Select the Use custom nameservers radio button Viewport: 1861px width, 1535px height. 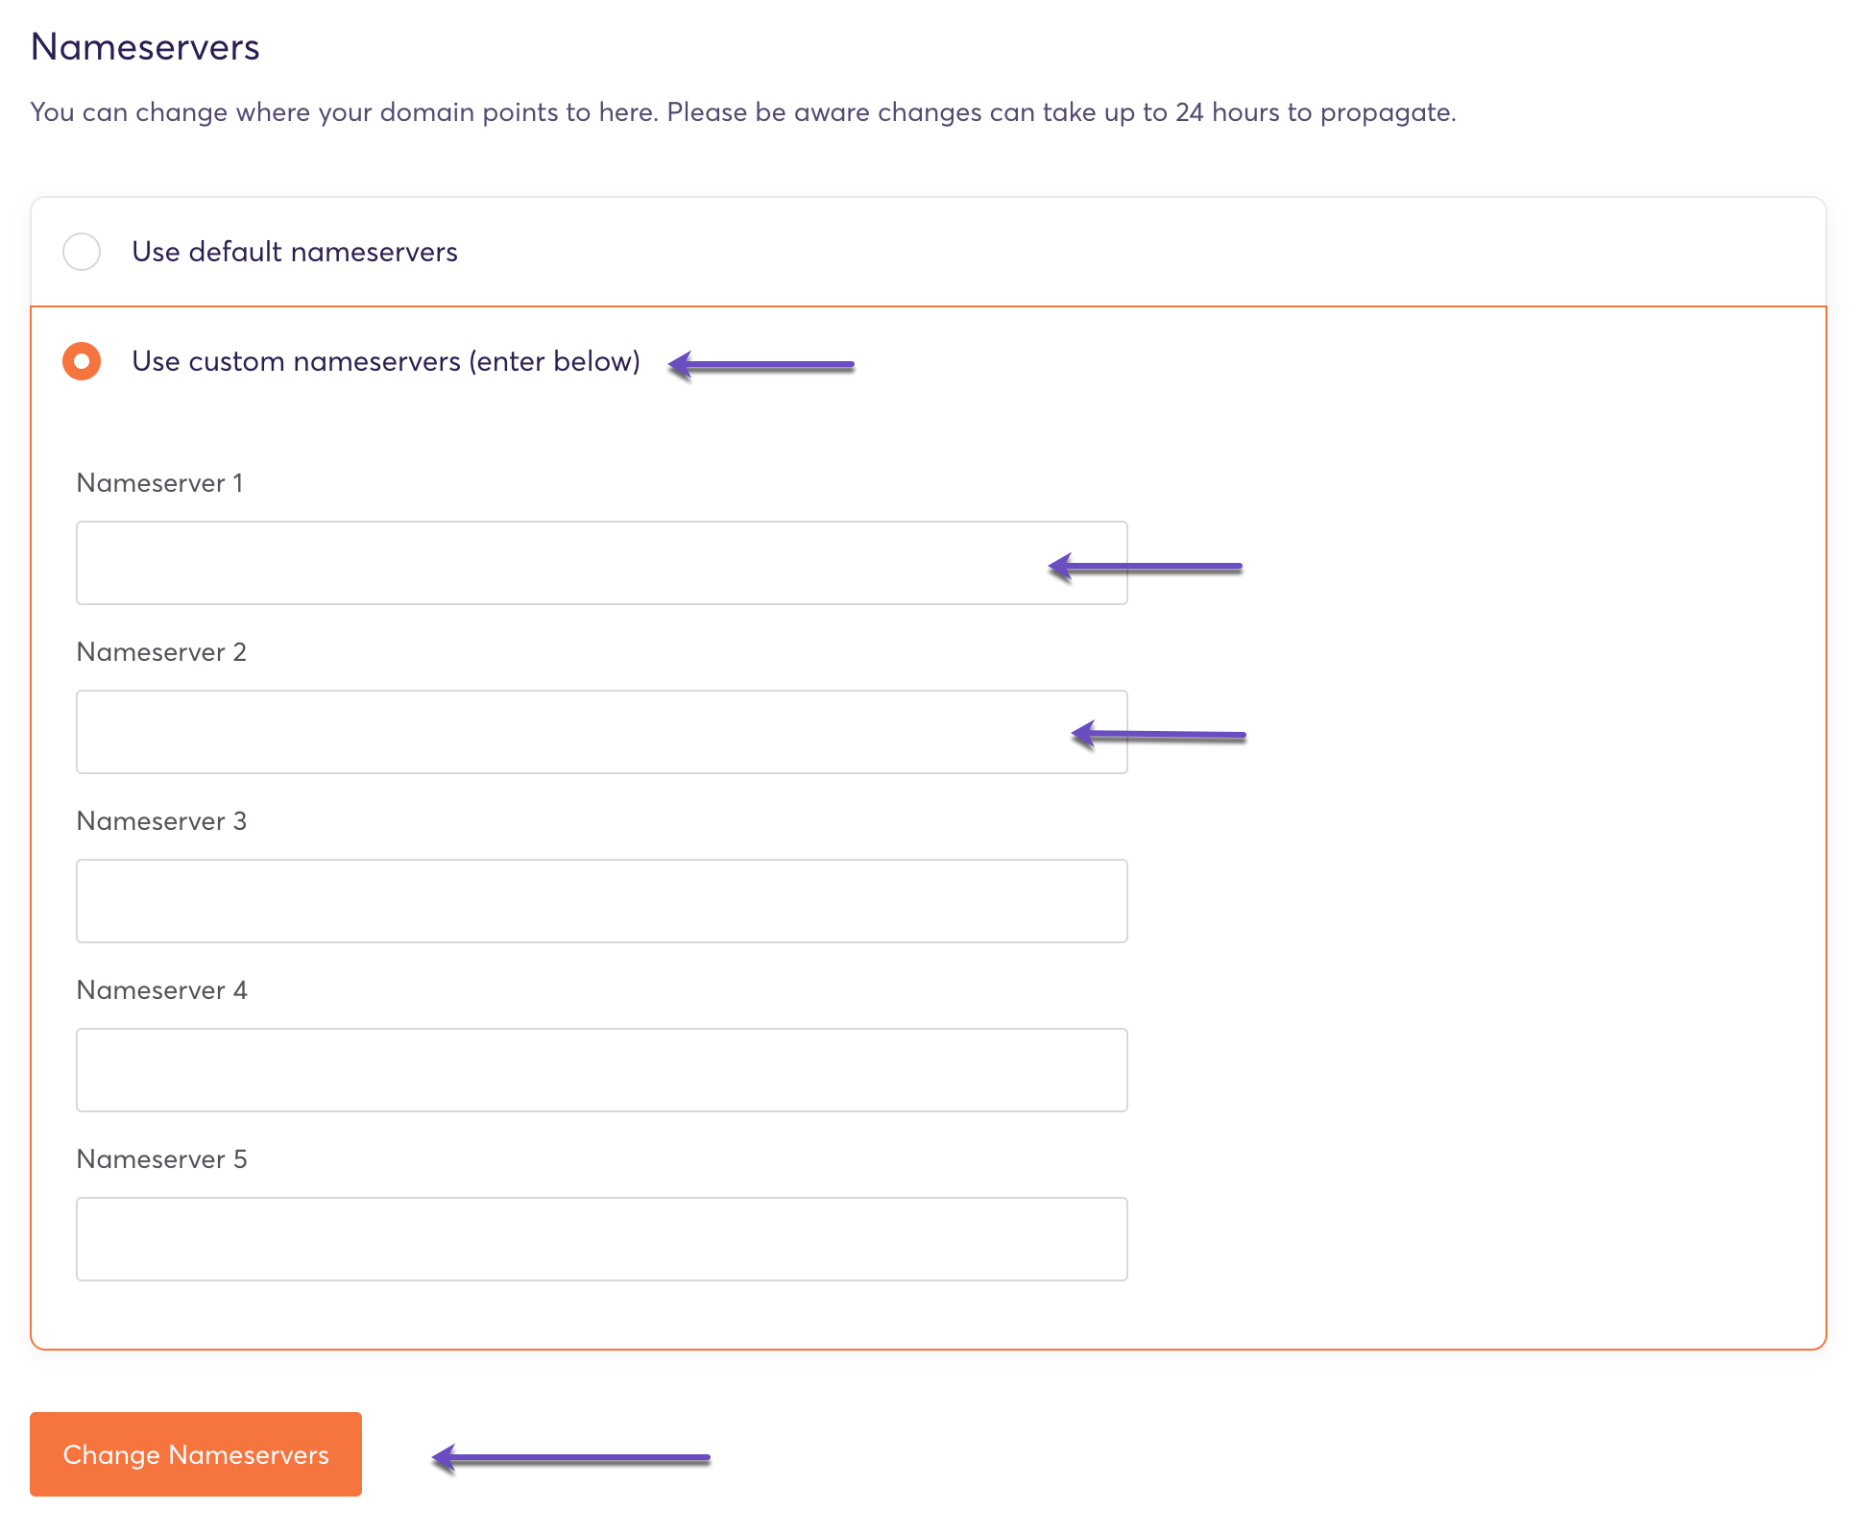[82, 361]
